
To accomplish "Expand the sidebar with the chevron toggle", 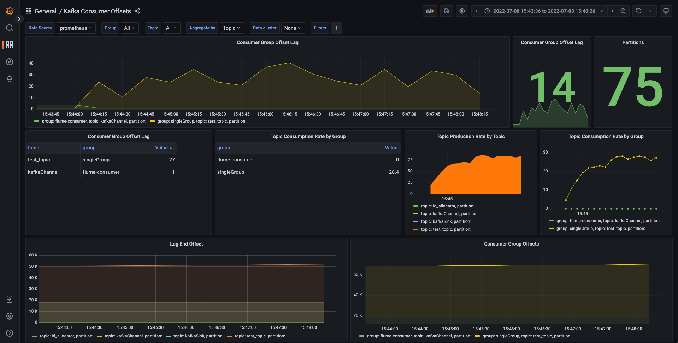I will 19,19.
